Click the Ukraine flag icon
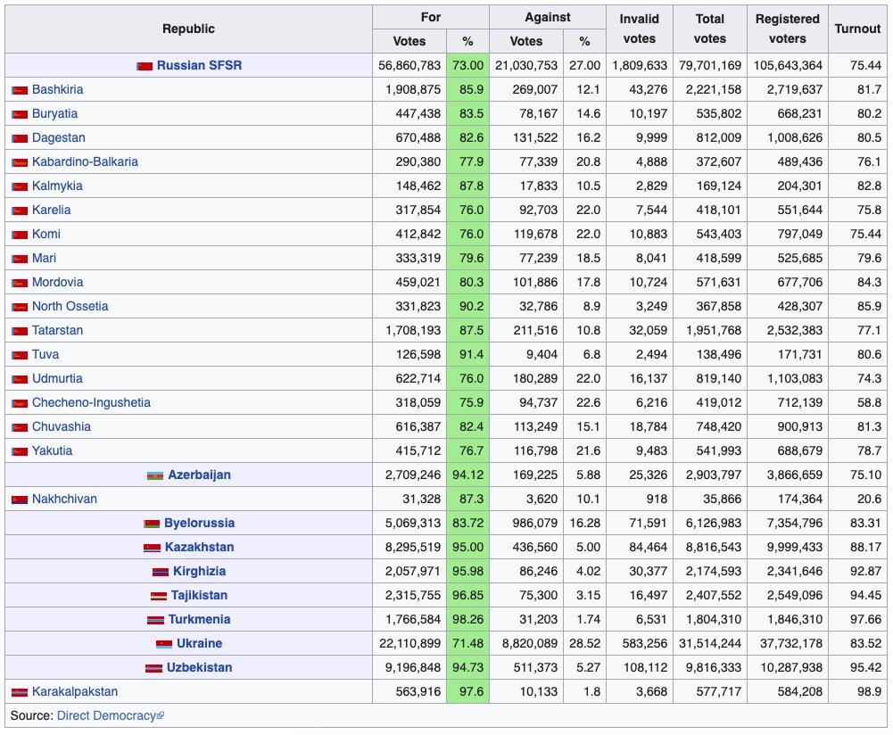893x735 pixels. pos(164,644)
